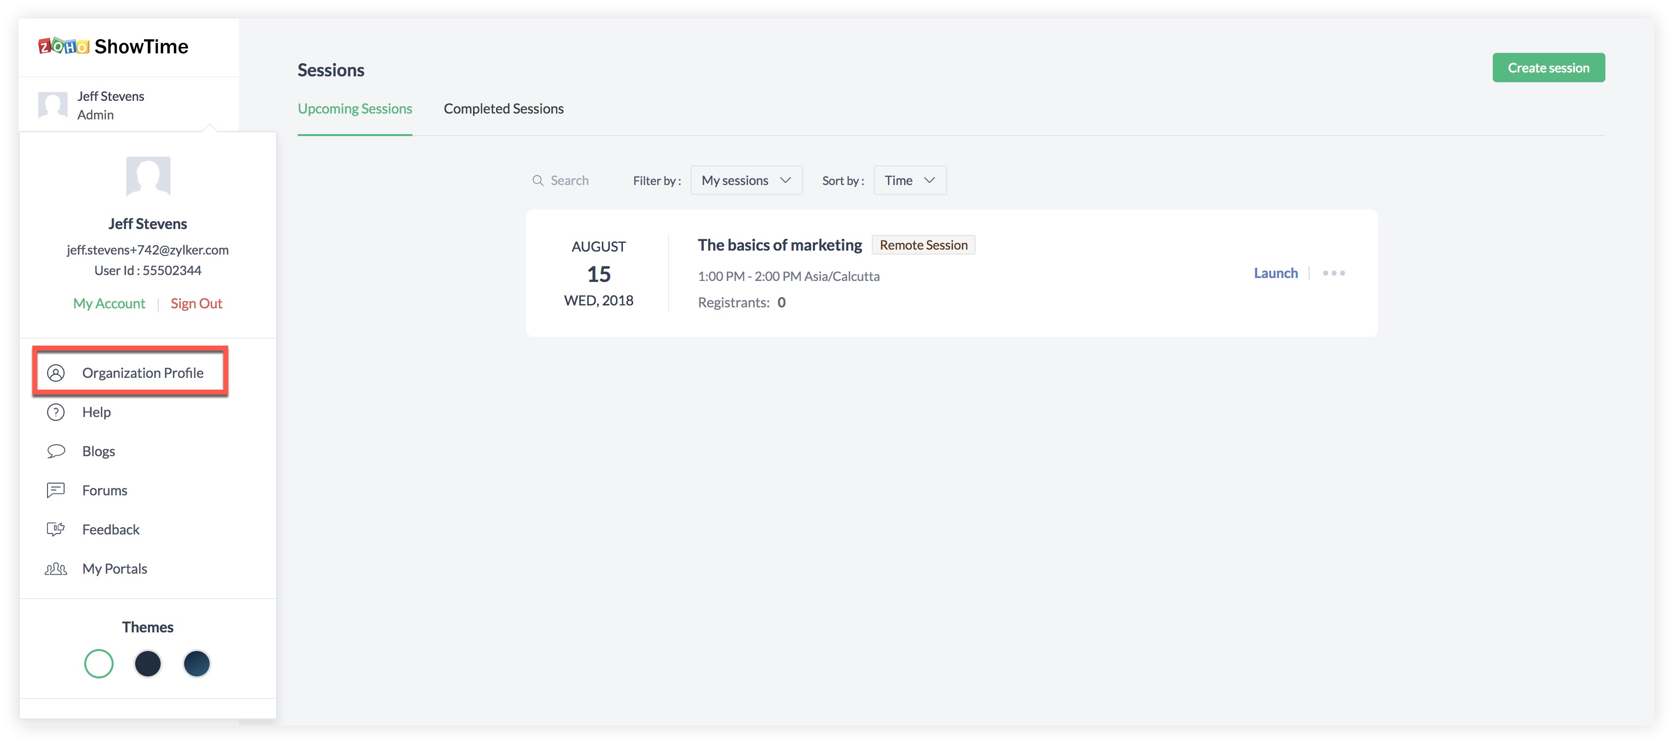
Task: Open the My sessions filter dropdown
Action: [746, 181]
